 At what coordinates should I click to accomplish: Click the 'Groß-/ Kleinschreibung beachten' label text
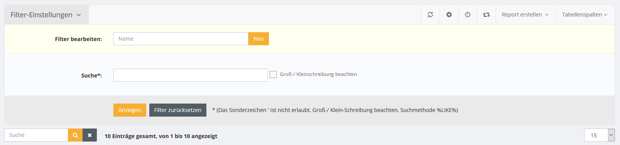(318, 74)
